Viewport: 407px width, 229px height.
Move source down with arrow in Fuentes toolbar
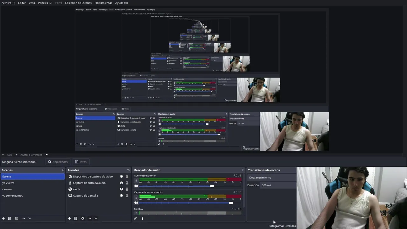[x=96, y=219]
